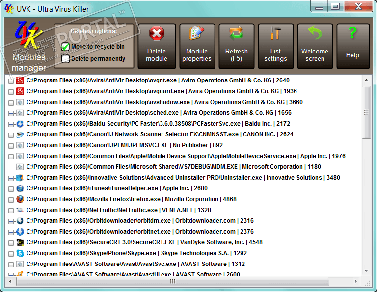Image resolution: width=377 pixels, height=292 pixels.
Task: Expand the IJPLMSVC.EXE tree node
Action: (11, 146)
